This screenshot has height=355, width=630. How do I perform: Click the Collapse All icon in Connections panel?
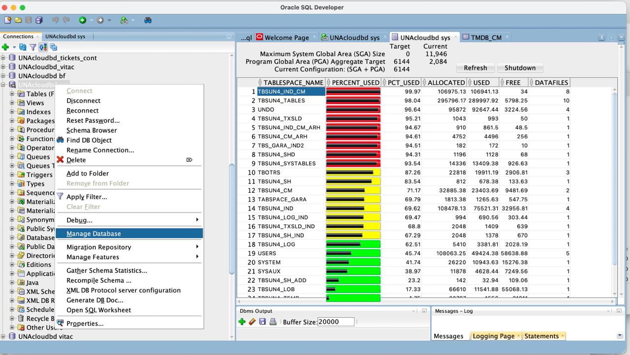(53, 47)
